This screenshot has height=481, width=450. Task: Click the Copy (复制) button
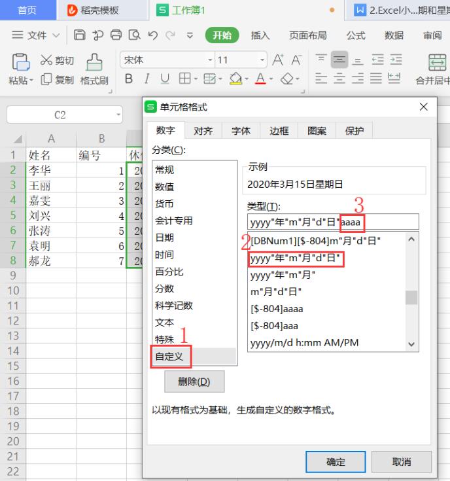tap(58, 79)
